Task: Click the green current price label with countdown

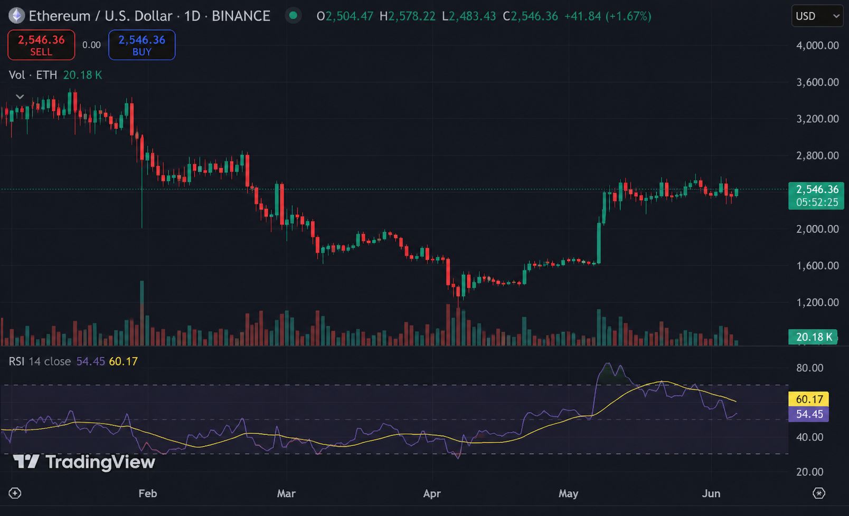Action: point(816,196)
